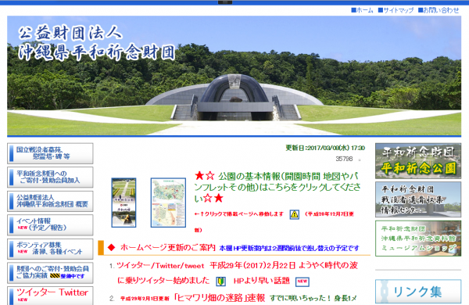Click the NEW badge after HPより早い話題
The image size is (469, 305).
click(x=302, y=282)
